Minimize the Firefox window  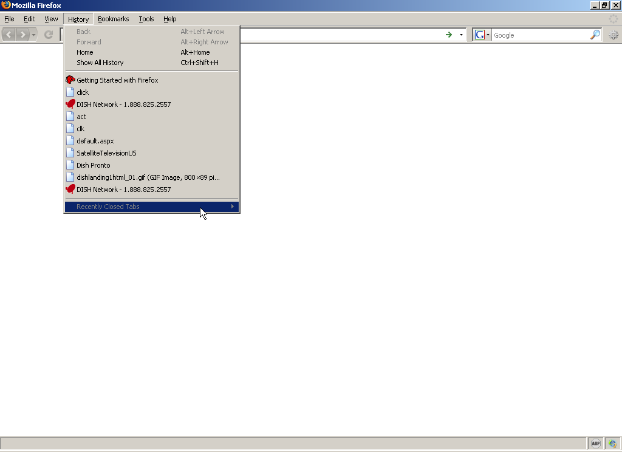pyautogui.click(x=595, y=5)
